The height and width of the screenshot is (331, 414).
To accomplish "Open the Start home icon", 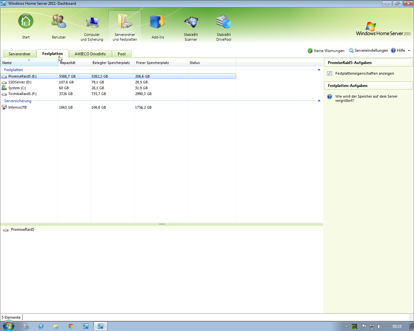I will [x=26, y=22].
